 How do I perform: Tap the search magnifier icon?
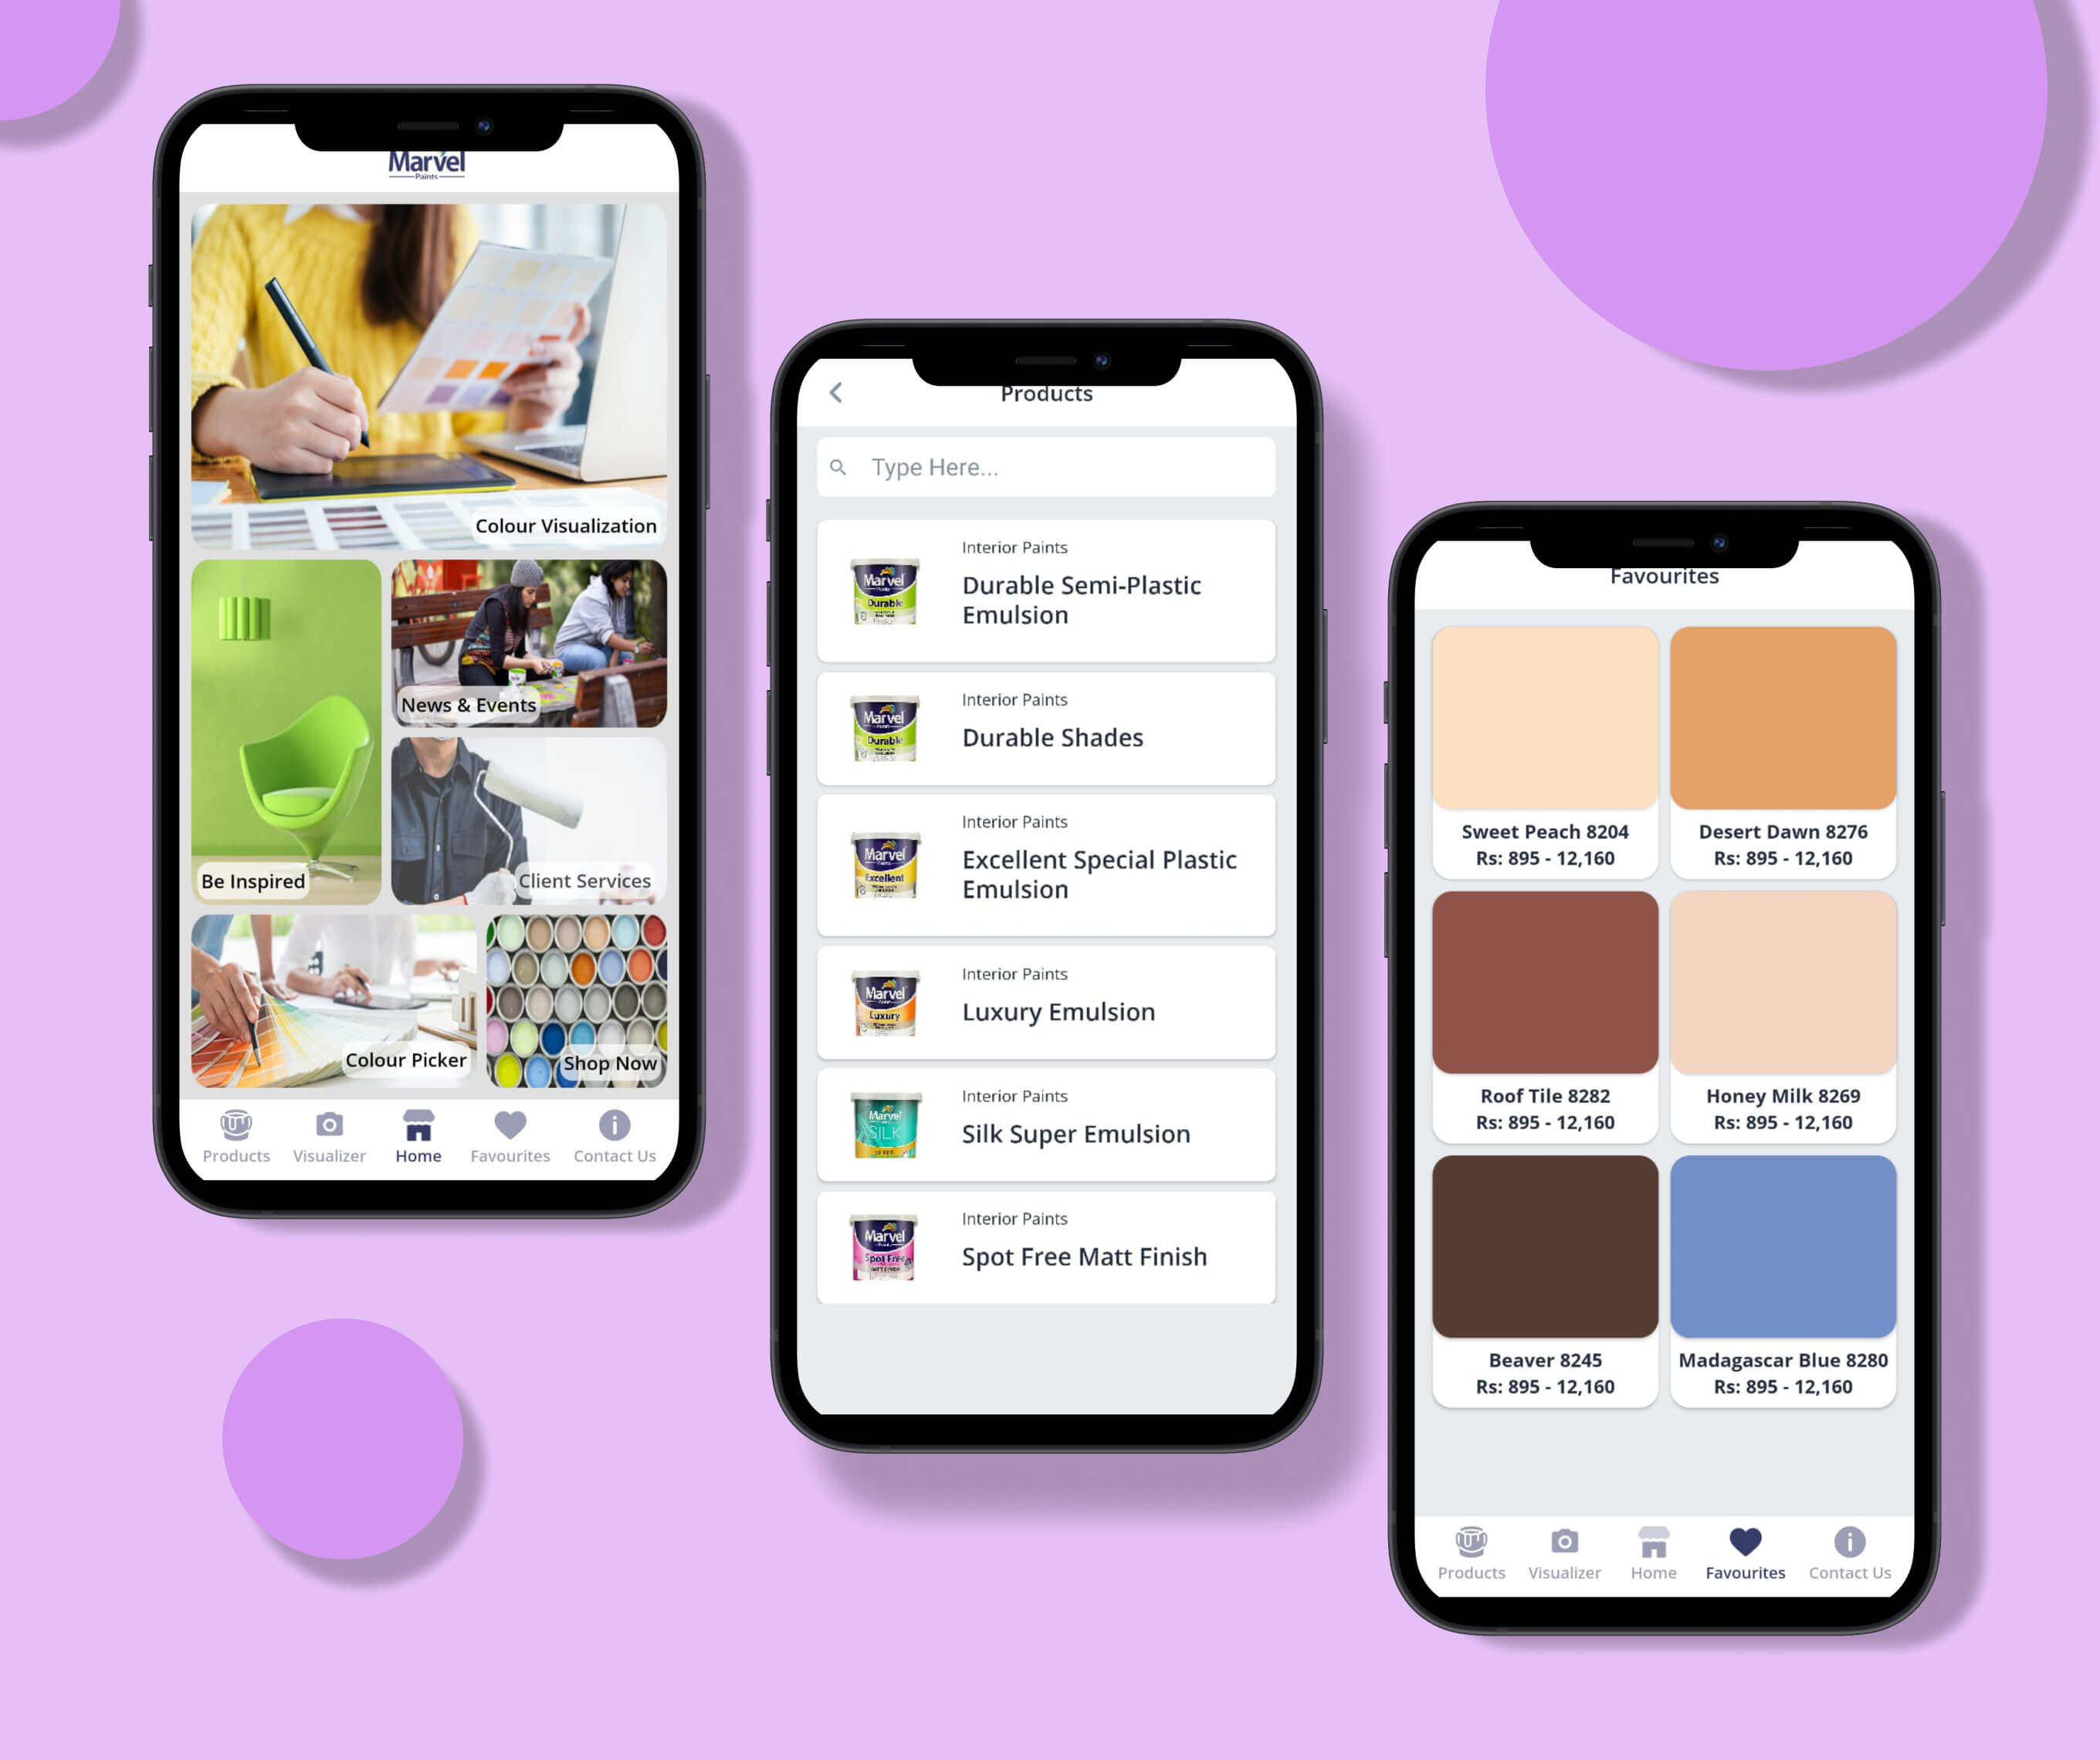[845, 466]
